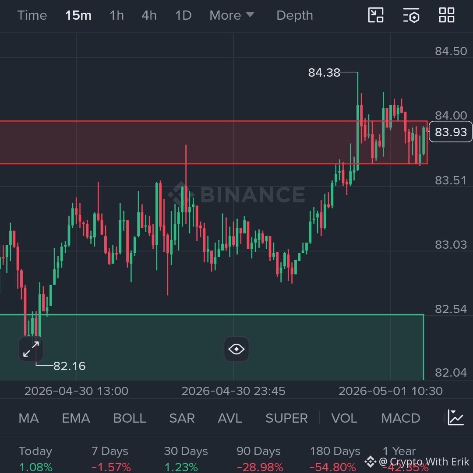This screenshot has height=473, width=473.
Task: Open the Depth chart tab
Action: (x=295, y=15)
